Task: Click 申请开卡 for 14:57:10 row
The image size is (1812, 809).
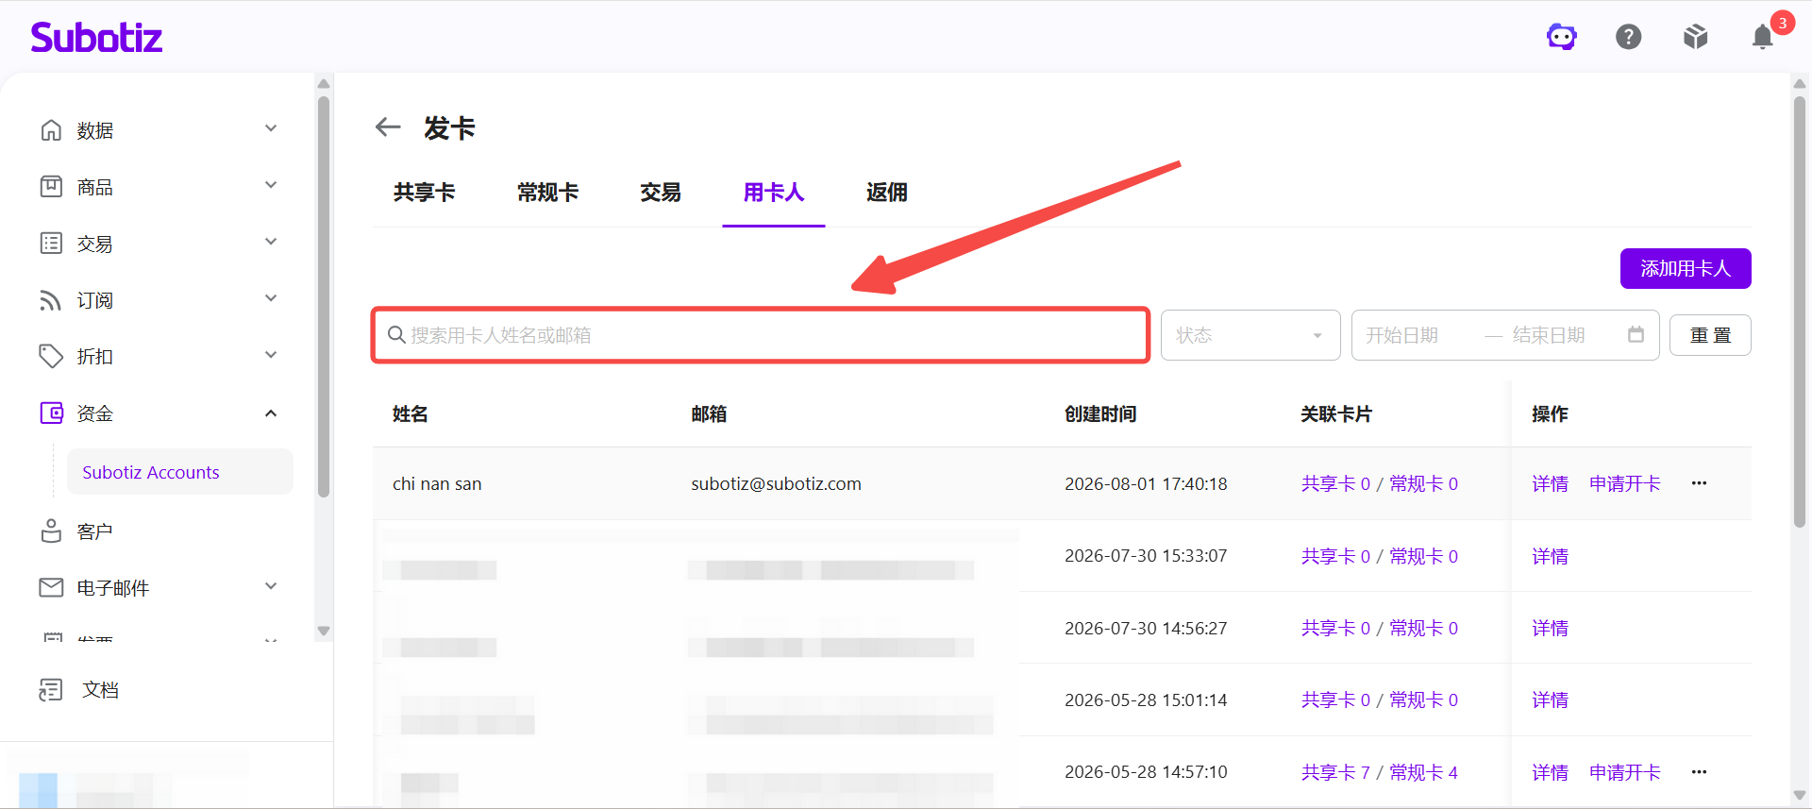Action: coord(1625,773)
